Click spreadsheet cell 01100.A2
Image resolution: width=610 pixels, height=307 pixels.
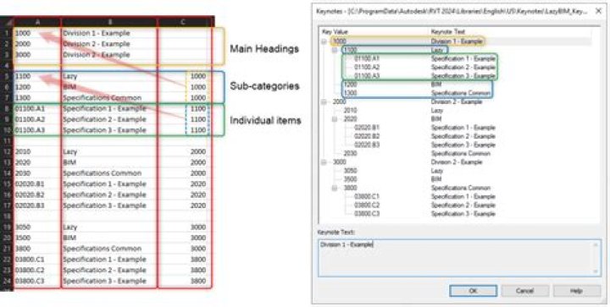pos(37,119)
